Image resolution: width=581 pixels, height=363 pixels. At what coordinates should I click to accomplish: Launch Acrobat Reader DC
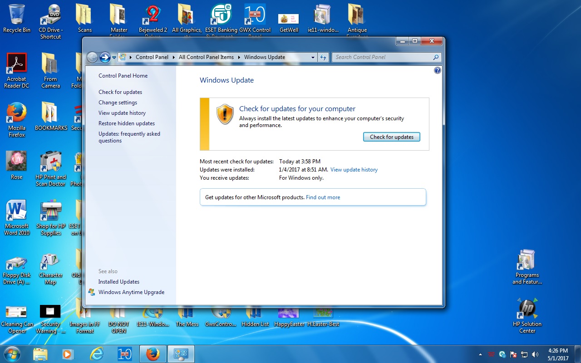(x=17, y=71)
